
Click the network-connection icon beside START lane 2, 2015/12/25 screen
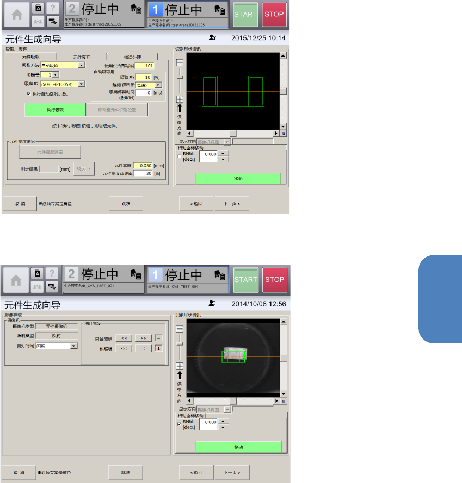(x=53, y=21)
